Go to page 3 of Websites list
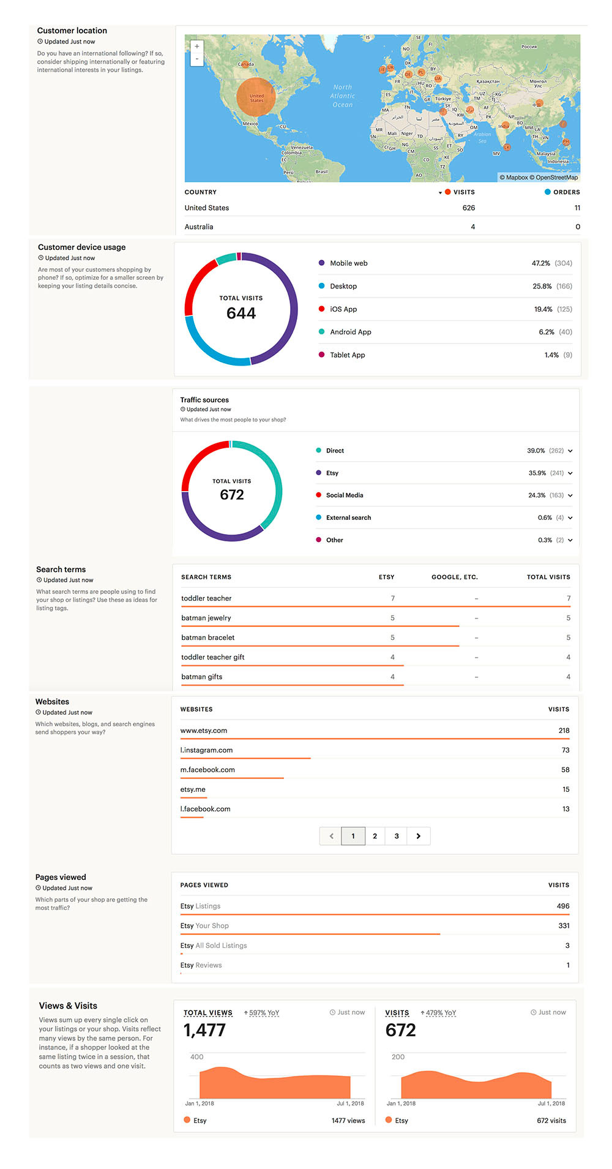612x1169 pixels. (x=397, y=836)
